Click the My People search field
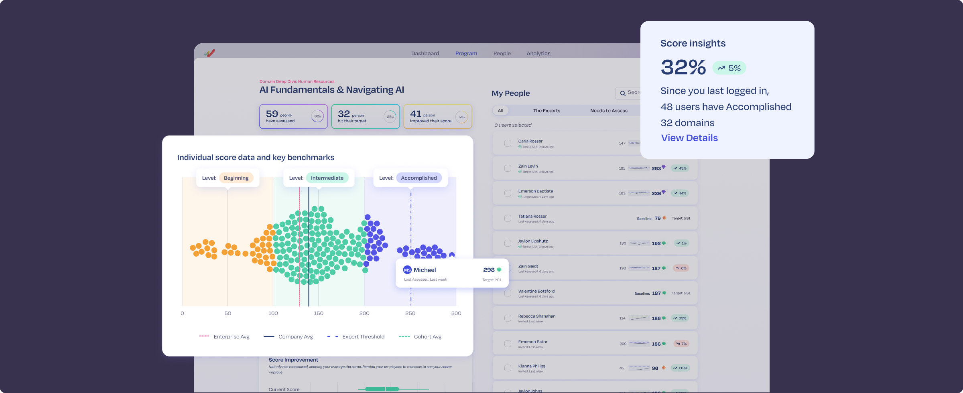This screenshot has width=963, height=393. tap(628, 93)
